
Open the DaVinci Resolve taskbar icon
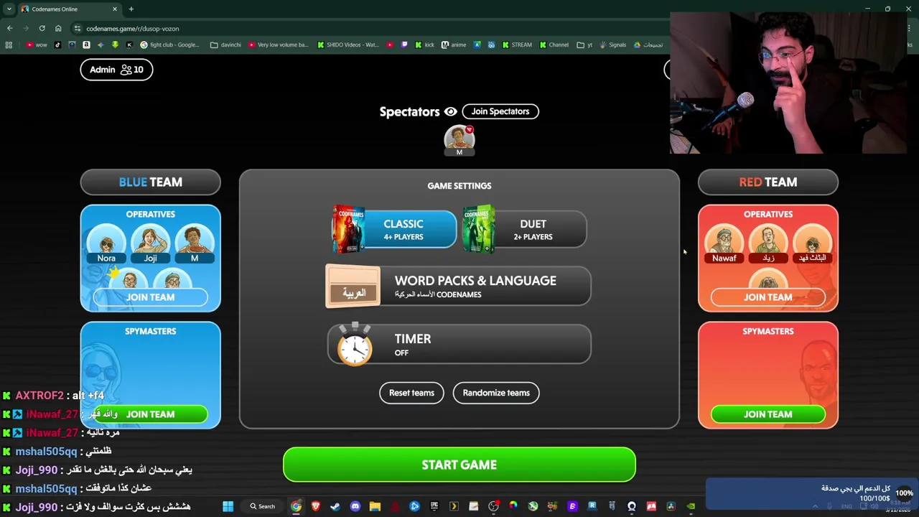(671, 506)
